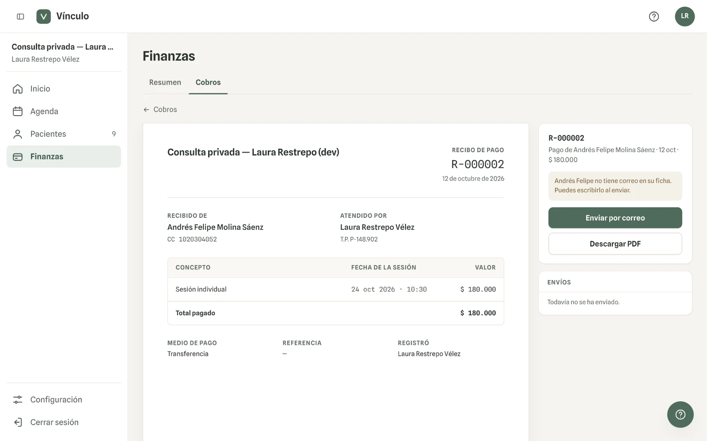The width and height of the screenshot is (707, 441).
Task: Click the Sesión individual concept cell
Action: pyautogui.click(x=201, y=289)
